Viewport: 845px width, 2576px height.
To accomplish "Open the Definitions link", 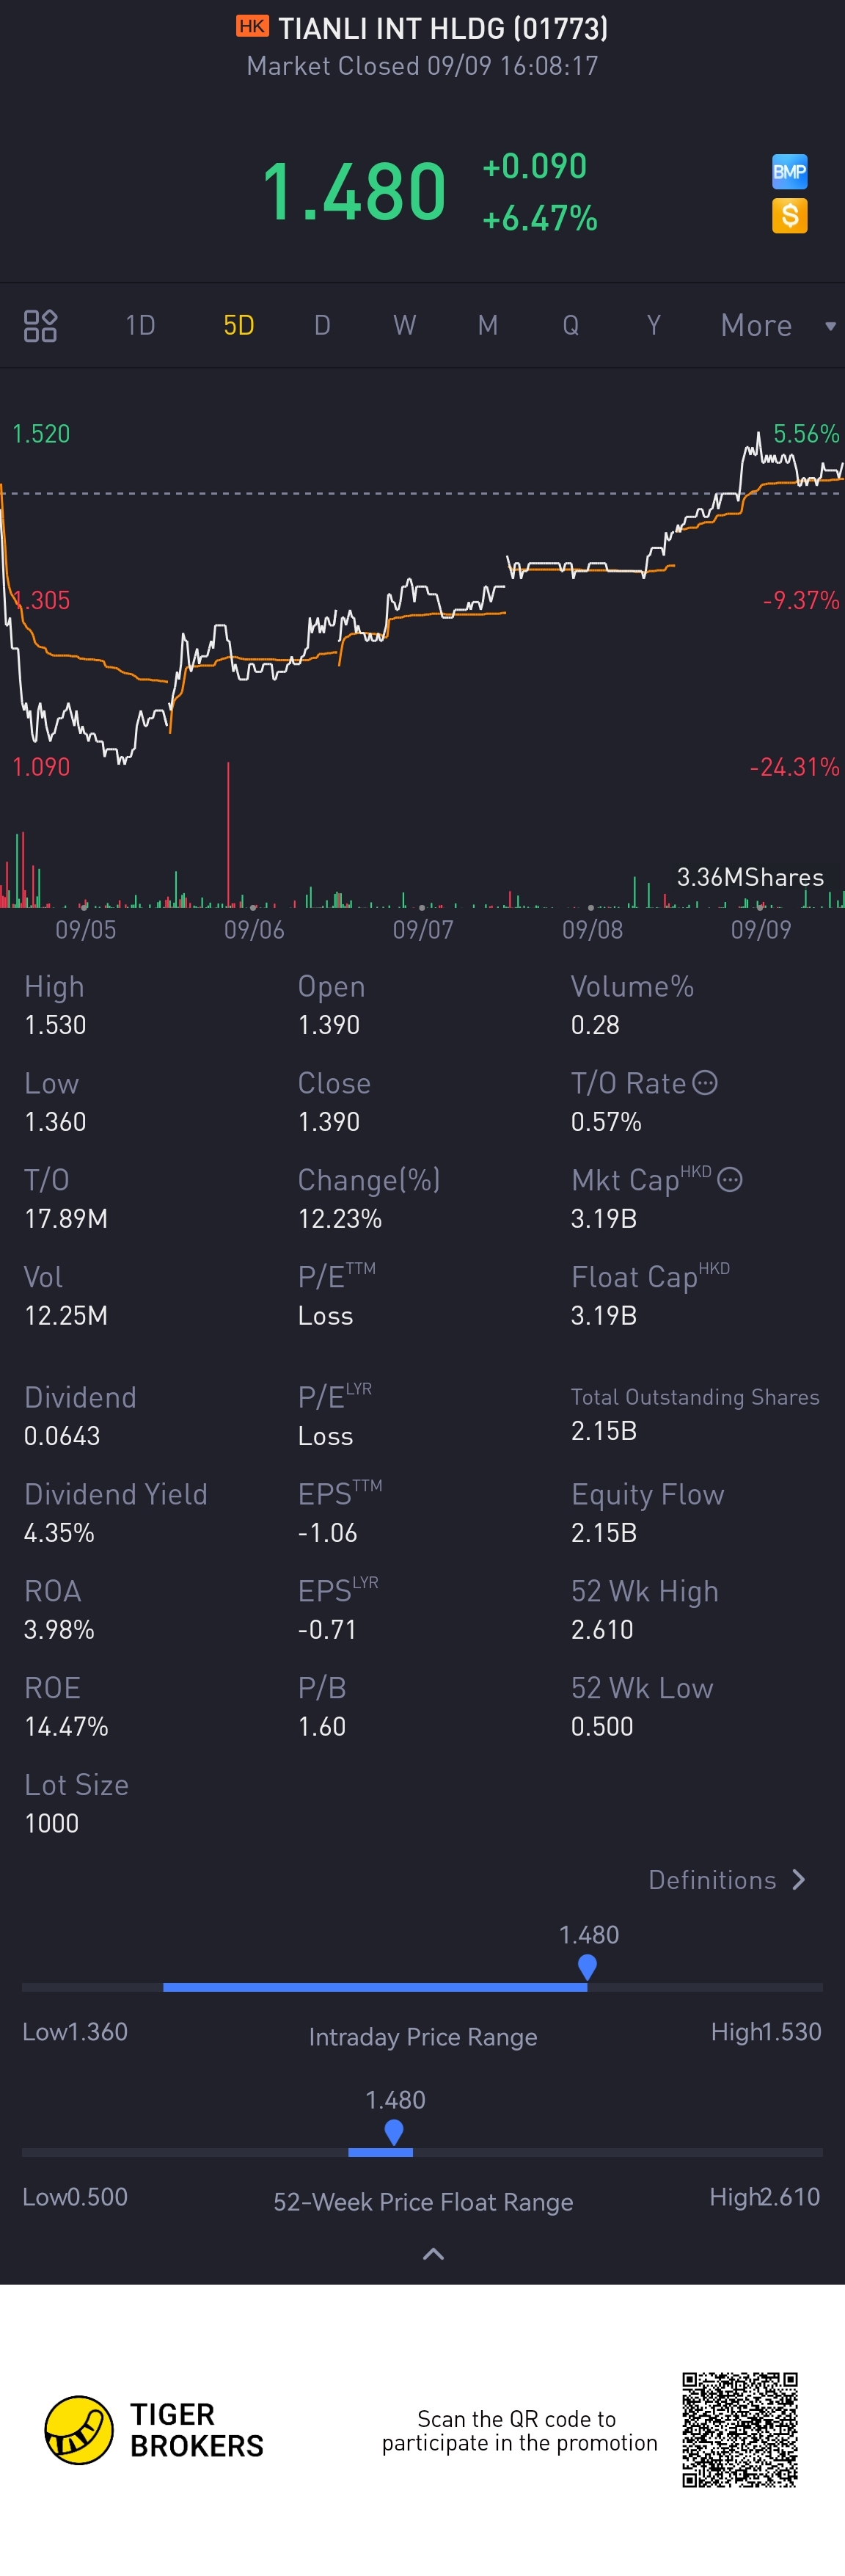I will pyautogui.click(x=712, y=1880).
